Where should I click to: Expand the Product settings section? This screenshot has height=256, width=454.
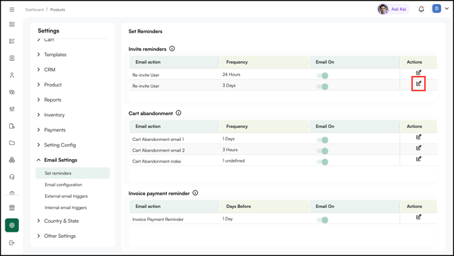49,85
